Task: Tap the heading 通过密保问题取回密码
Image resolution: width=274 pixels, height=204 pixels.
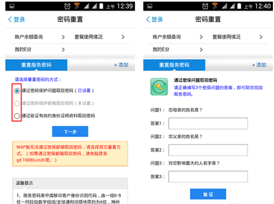Action: (x=195, y=80)
